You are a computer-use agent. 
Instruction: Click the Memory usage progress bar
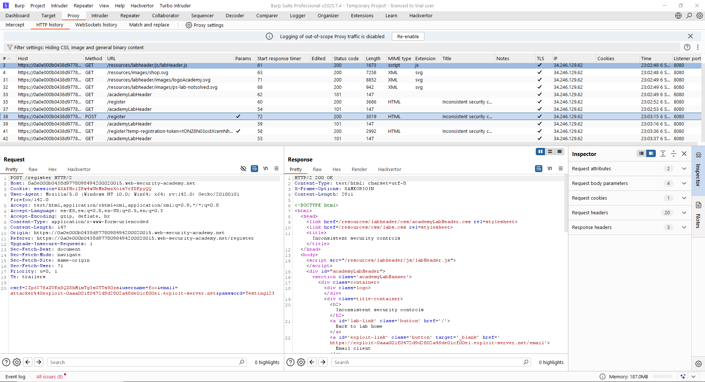[662, 376]
